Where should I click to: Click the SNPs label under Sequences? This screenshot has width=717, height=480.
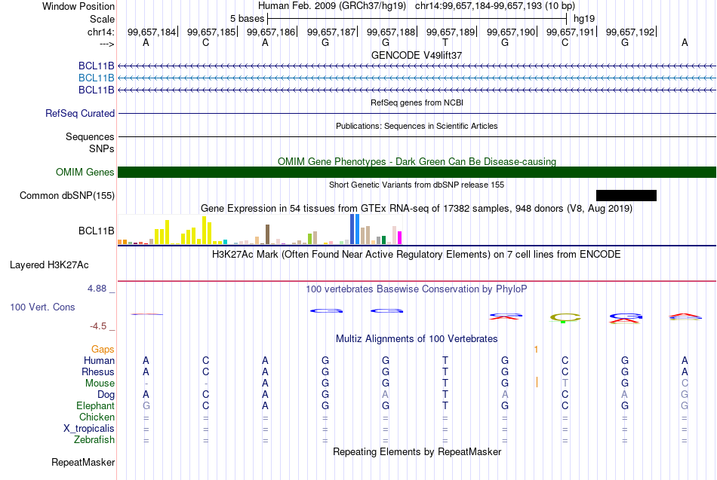pos(102,148)
